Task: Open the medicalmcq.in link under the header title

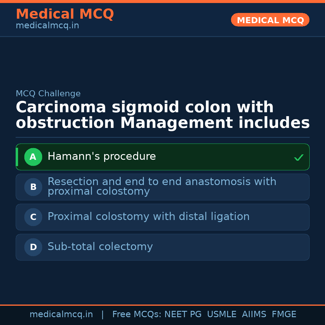Action: click(47, 26)
